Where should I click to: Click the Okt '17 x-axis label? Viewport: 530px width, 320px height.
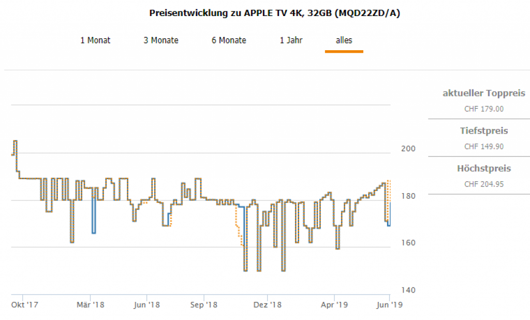coord(25,304)
